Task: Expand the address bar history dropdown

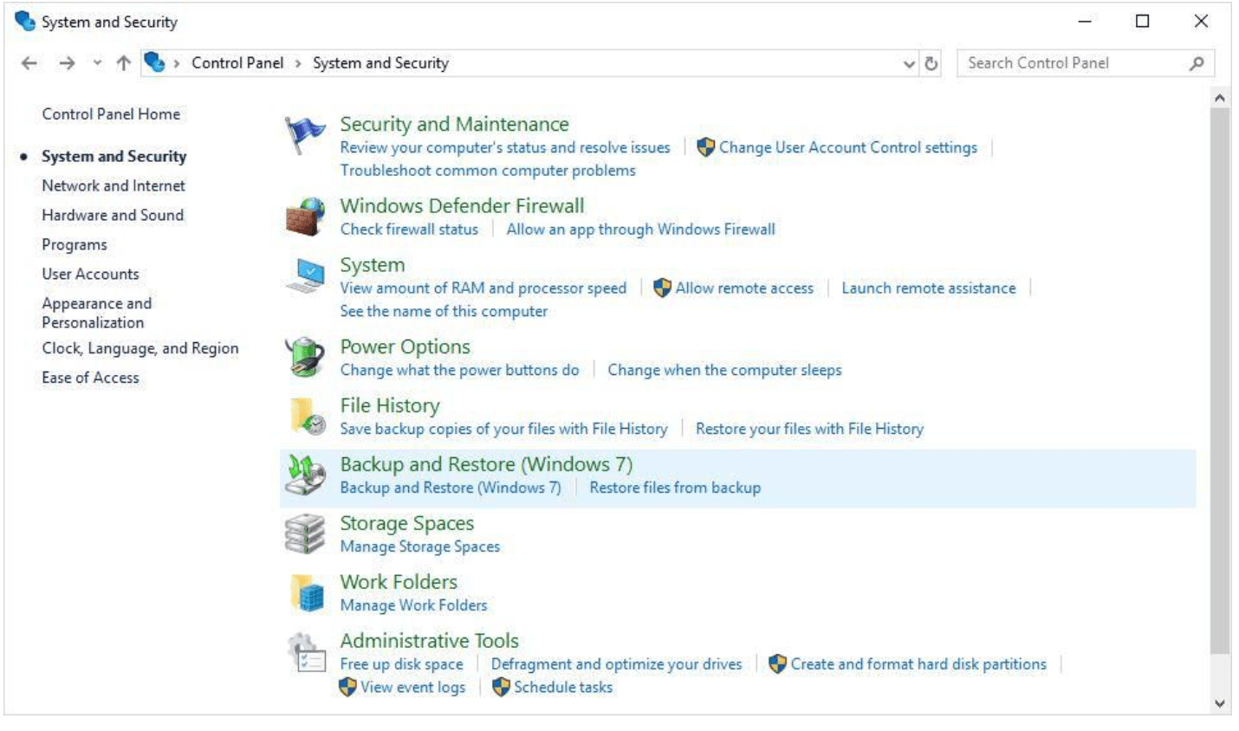Action: (909, 63)
